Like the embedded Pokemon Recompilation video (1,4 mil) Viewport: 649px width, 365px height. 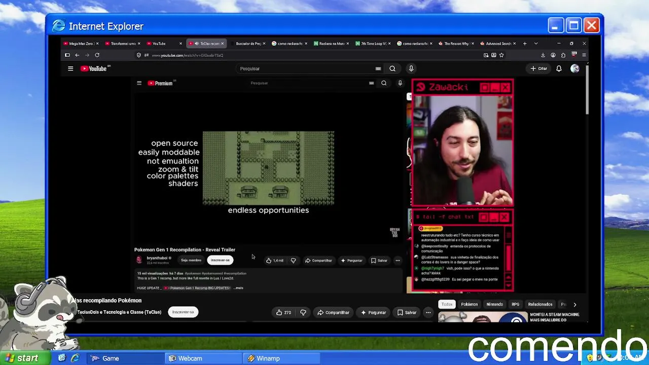coord(275,261)
